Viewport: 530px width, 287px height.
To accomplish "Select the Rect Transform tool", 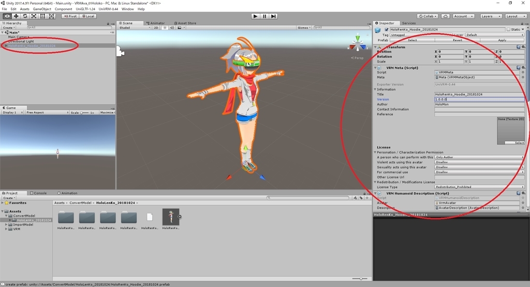I will pyautogui.click(x=42, y=16).
